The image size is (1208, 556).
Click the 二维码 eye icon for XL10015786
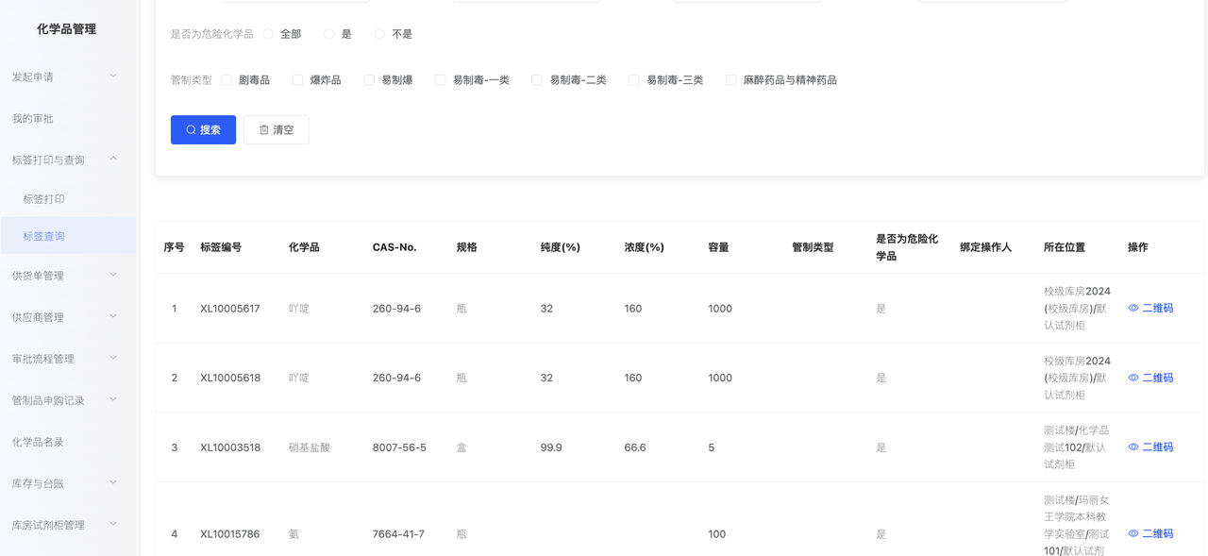click(x=1133, y=533)
